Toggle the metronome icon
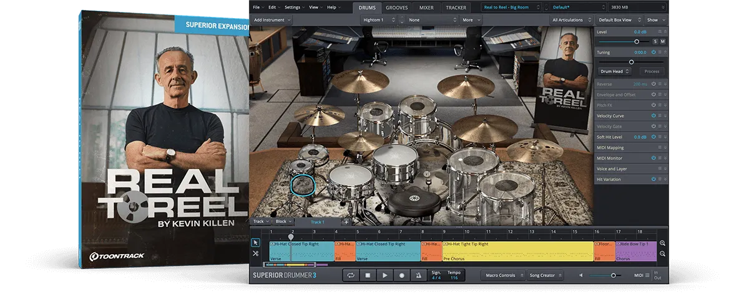 click(x=419, y=275)
